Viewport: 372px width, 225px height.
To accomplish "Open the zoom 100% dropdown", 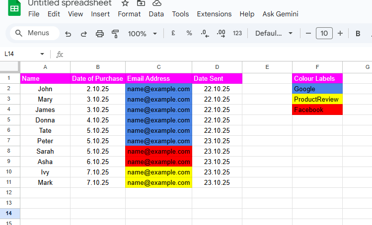I will click(x=142, y=34).
